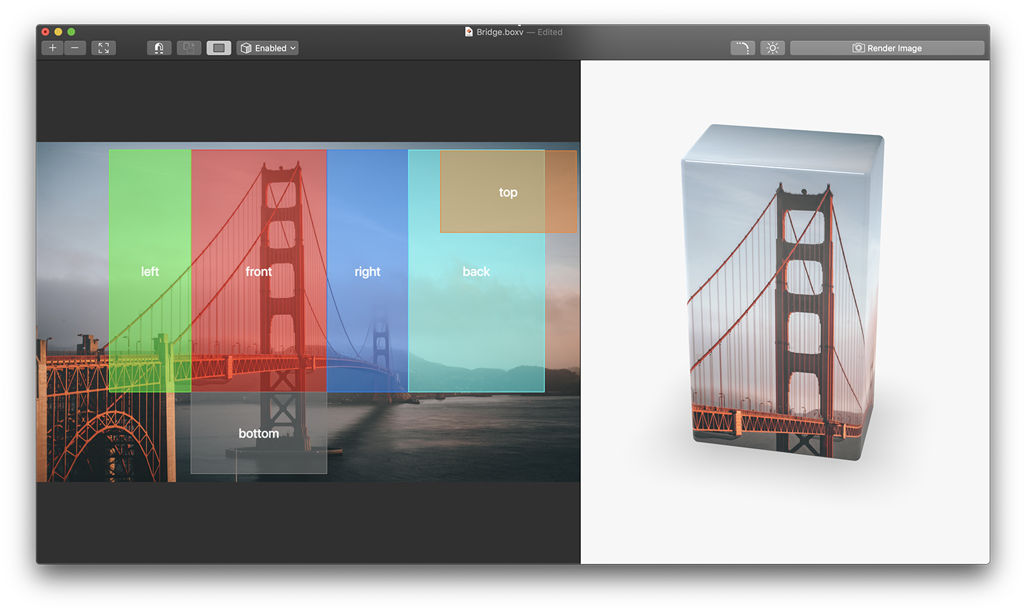Click the zoom in plus icon
The height and width of the screenshot is (612, 1026).
(53, 48)
